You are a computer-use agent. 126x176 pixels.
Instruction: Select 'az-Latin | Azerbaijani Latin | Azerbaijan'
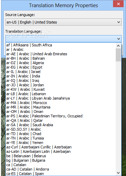tap(61, 151)
